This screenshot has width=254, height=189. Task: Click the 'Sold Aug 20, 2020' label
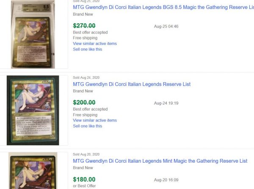[x=86, y=154]
